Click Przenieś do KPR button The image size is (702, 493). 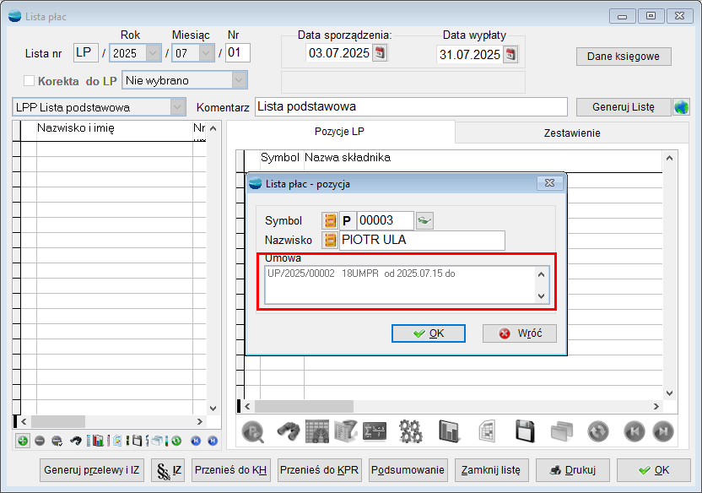tap(319, 470)
